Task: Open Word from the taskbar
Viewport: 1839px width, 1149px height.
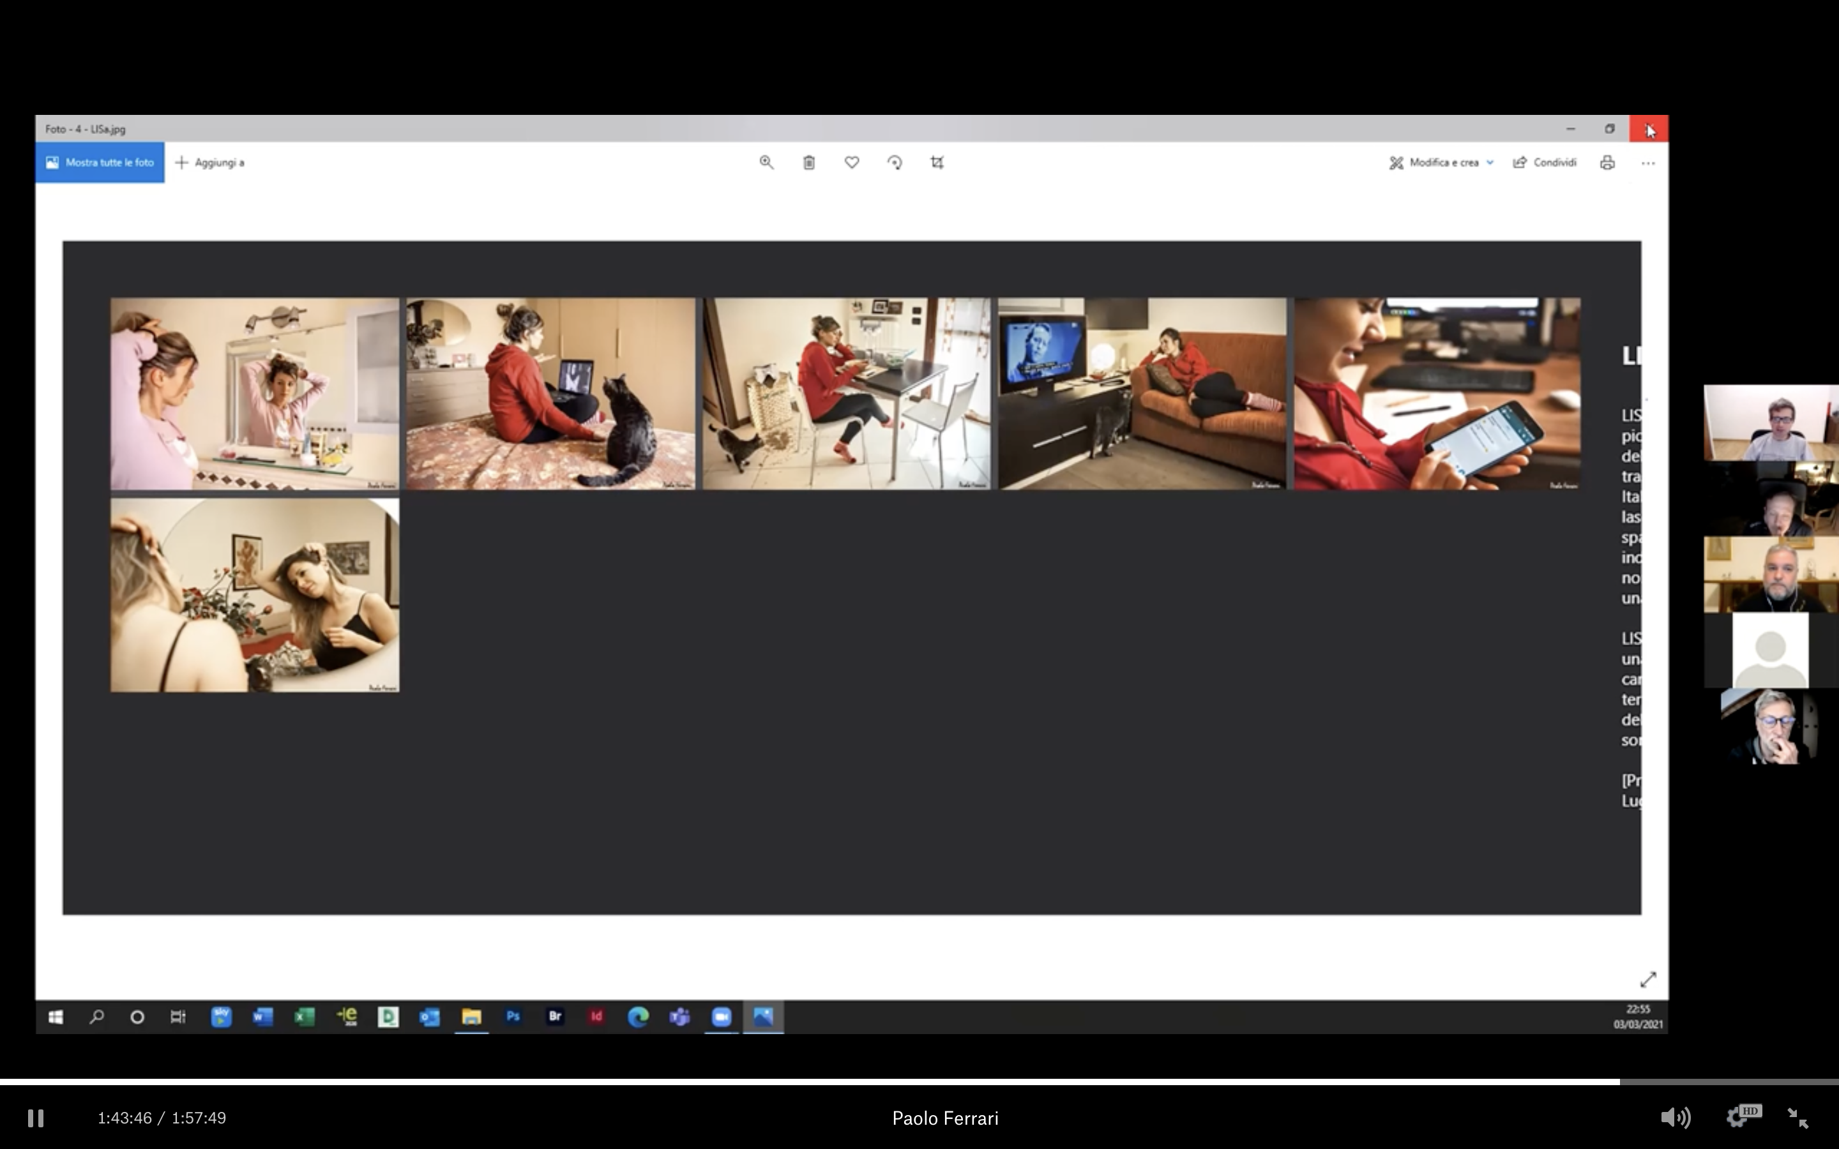Action: [263, 1017]
